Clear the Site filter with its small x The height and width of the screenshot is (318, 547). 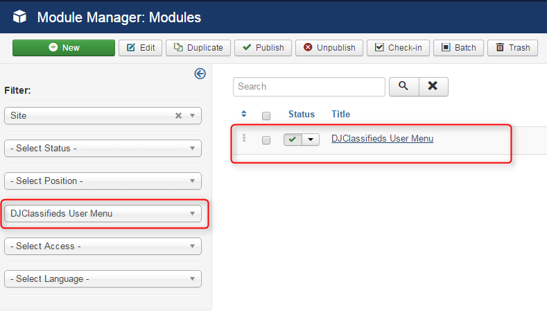tap(178, 116)
